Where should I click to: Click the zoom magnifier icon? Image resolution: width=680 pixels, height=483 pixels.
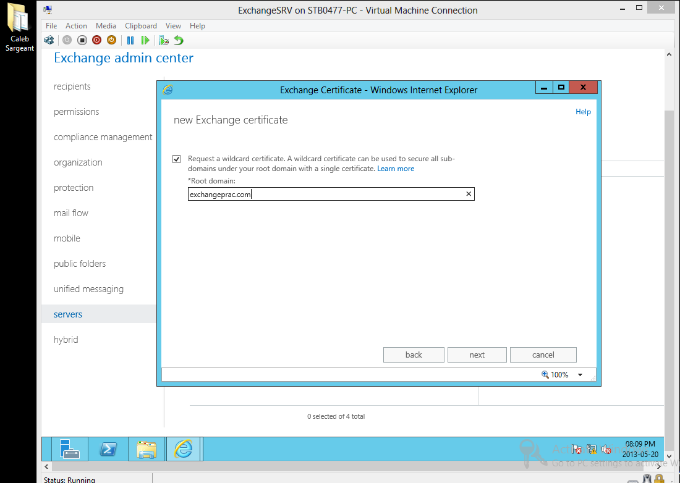click(545, 374)
